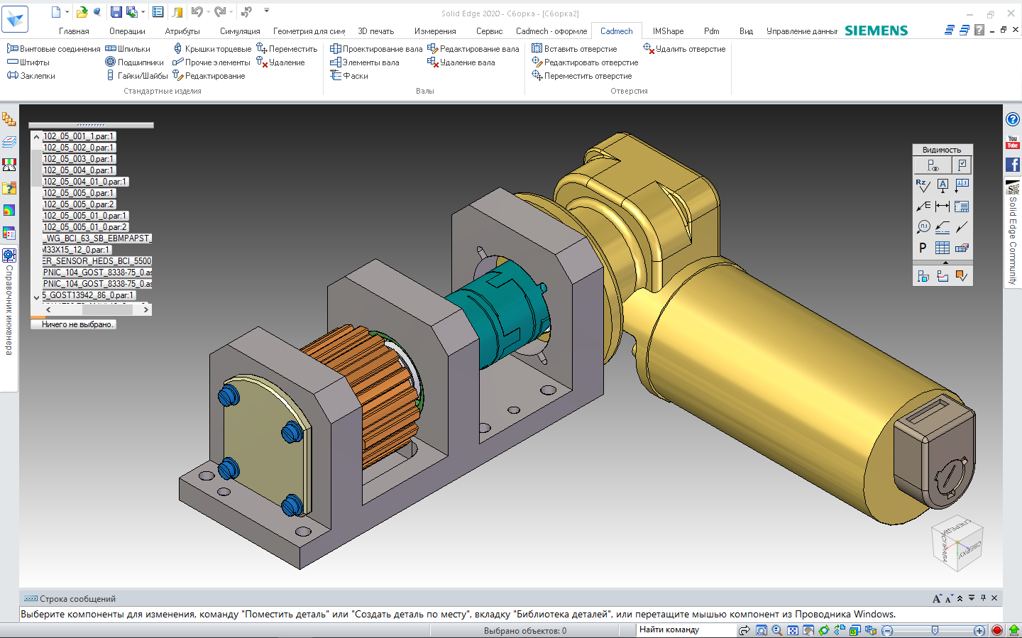Viewport: 1022px width, 638px height.
Task: Click the Подшипники (bearings) tool
Action: click(x=135, y=62)
